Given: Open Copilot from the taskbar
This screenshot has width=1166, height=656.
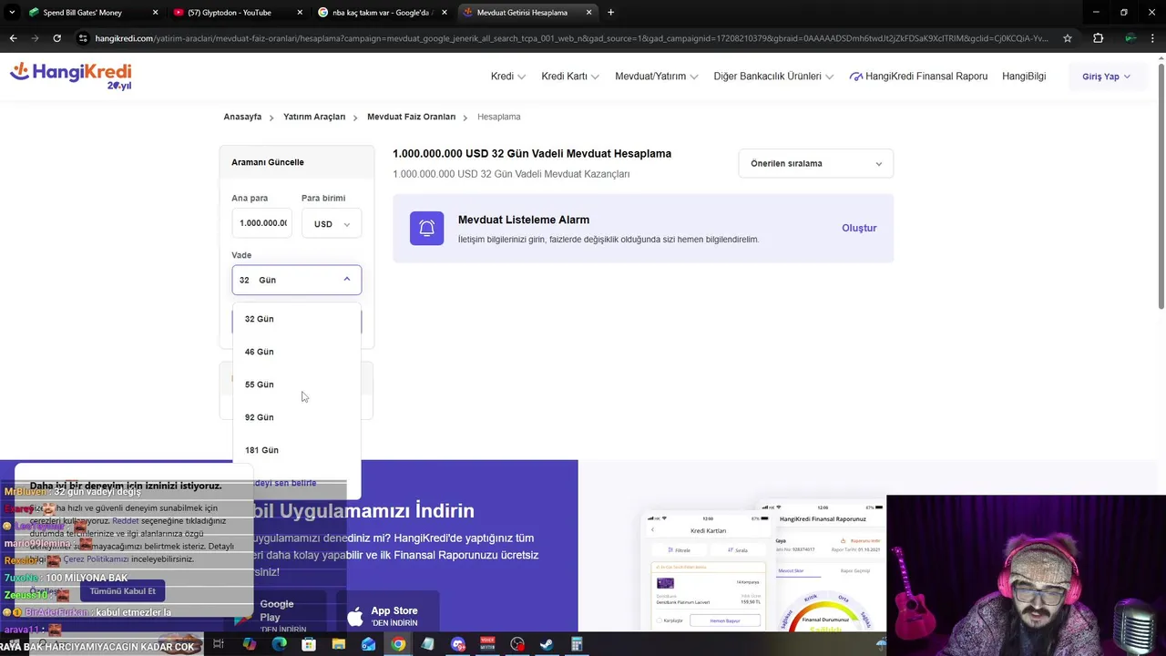Looking at the screenshot, I should pos(249,644).
